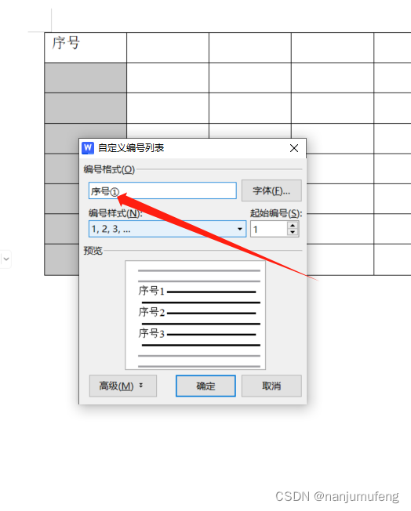The width and height of the screenshot is (411, 511).
Task: Increase starting number with up arrow
Action: (293, 225)
